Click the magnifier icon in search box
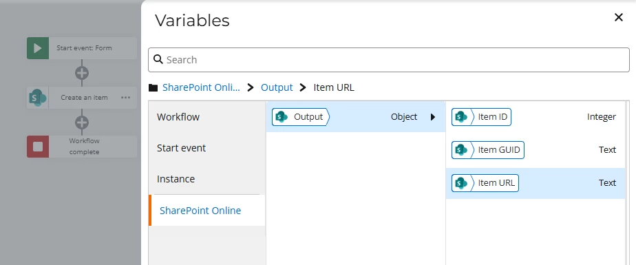 tap(158, 59)
